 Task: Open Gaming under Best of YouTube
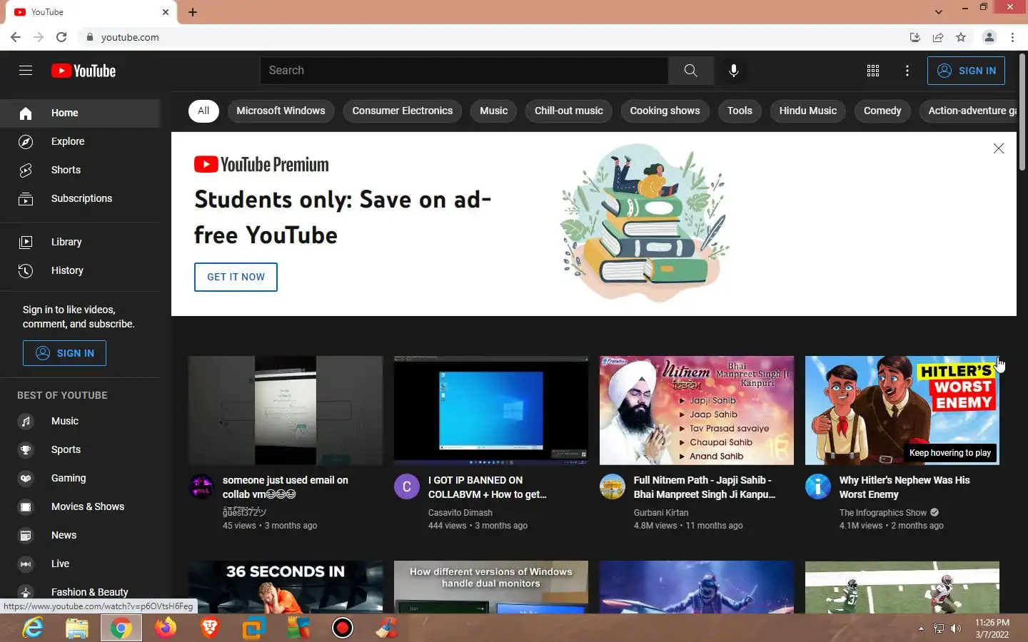(x=80, y=478)
